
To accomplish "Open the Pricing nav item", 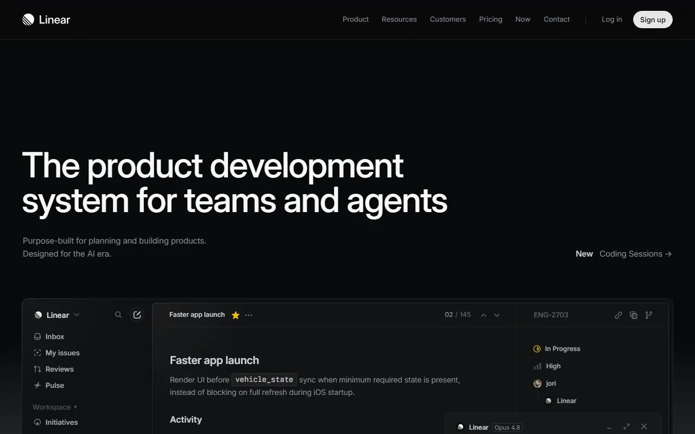I will click(x=491, y=19).
